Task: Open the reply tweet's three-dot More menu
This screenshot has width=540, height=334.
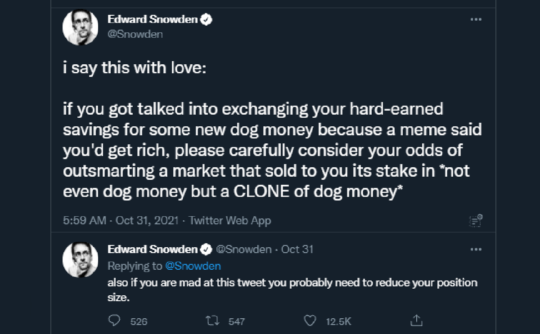Action: click(x=476, y=249)
